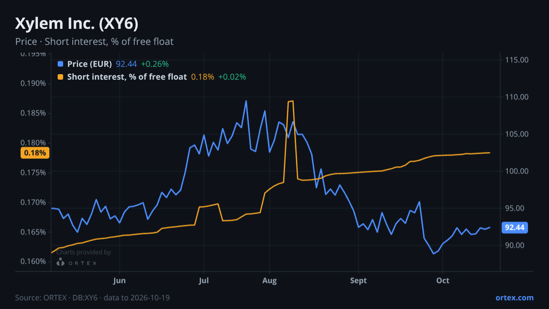Click the 0.160% left axis label
549x309 pixels.
click(33, 262)
